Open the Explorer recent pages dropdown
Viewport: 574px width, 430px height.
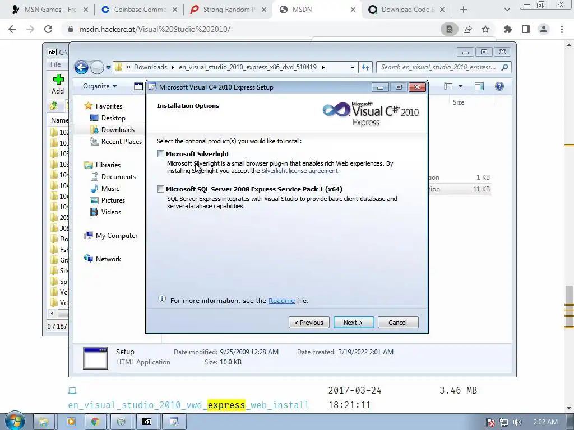tap(108, 68)
